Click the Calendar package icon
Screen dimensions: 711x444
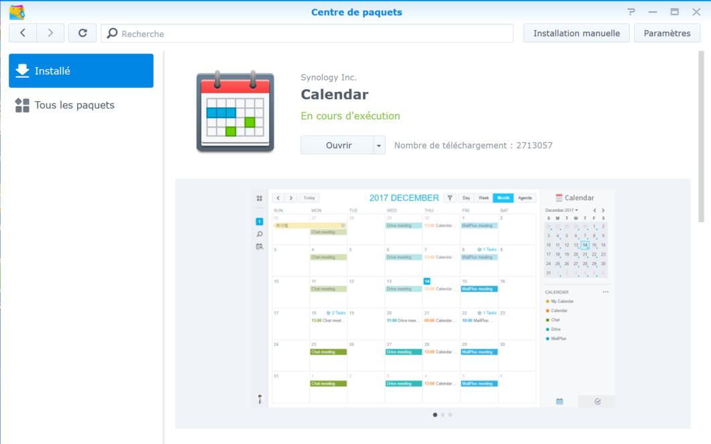235,111
